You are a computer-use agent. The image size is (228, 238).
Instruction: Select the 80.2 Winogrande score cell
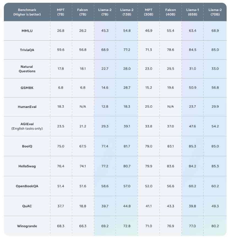[215, 226]
